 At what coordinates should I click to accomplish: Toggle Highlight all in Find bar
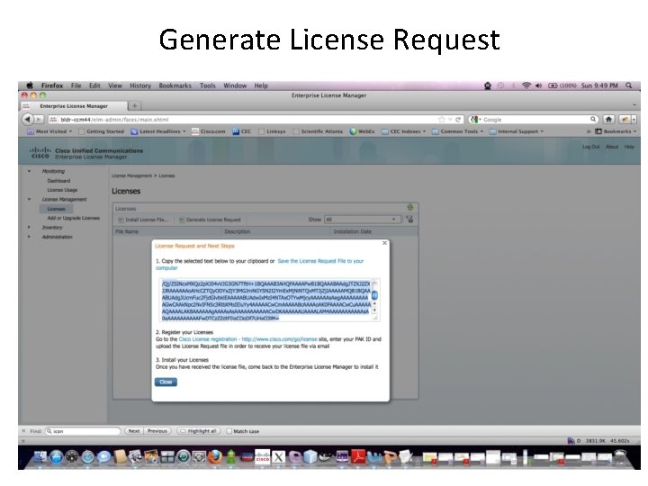pyautogui.click(x=199, y=431)
